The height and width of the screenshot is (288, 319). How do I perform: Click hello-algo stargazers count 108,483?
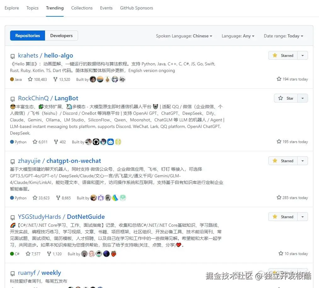37,80
